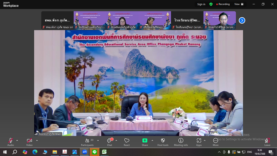Open the Host tools shield
Screen dimensions: 277x156
(x=163, y=142)
